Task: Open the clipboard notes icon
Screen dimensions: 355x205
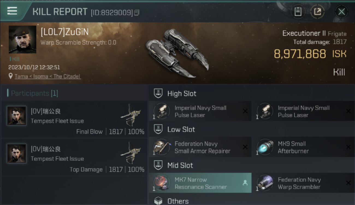Action: tap(298, 11)
